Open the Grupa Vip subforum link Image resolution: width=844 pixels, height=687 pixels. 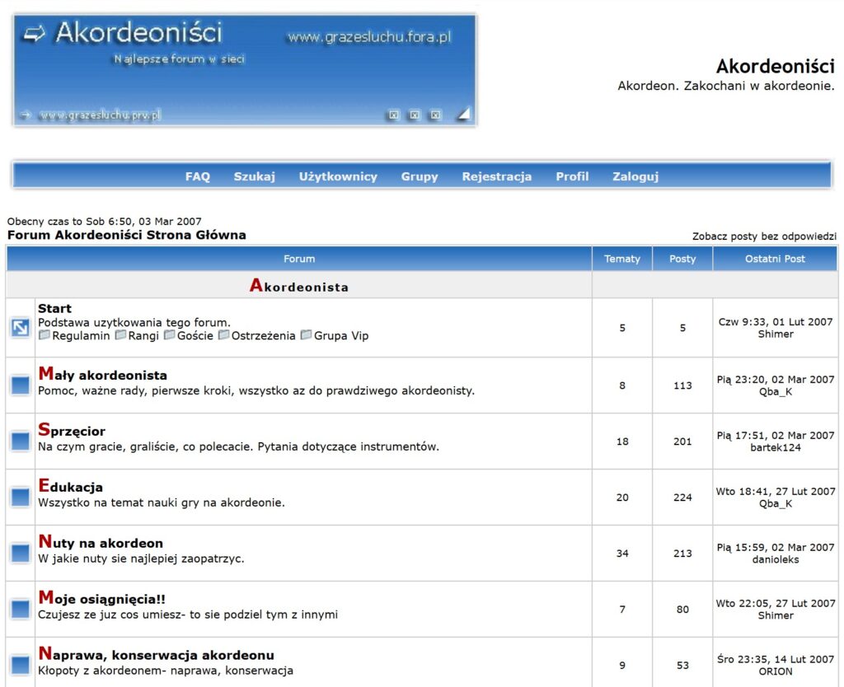pyautogui.click(x=341, y=336)
